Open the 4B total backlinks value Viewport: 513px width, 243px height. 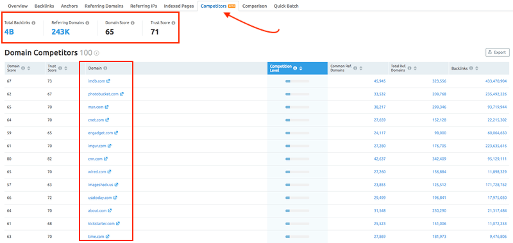tap(9, 32)
